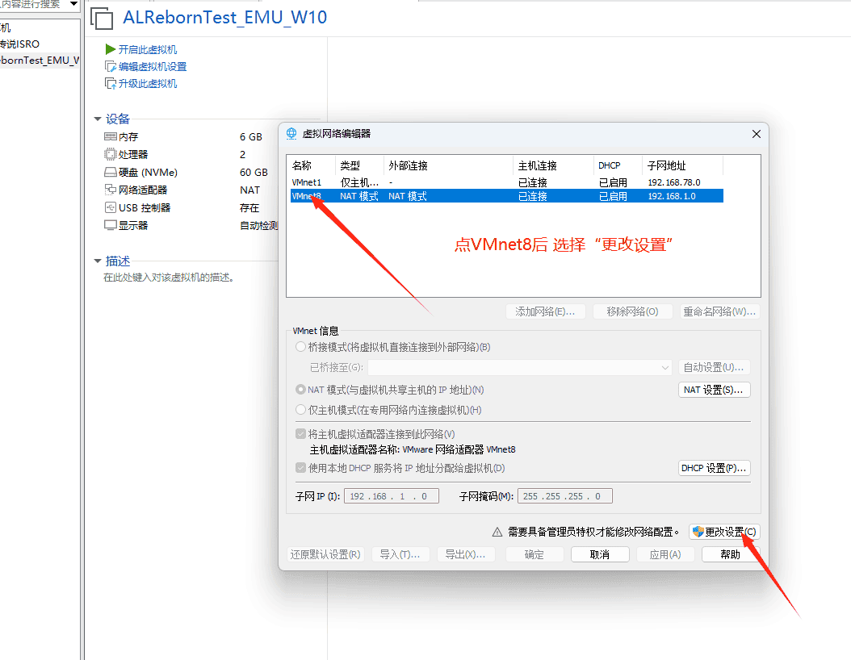Select the network adapter device icon

point(111,190)
